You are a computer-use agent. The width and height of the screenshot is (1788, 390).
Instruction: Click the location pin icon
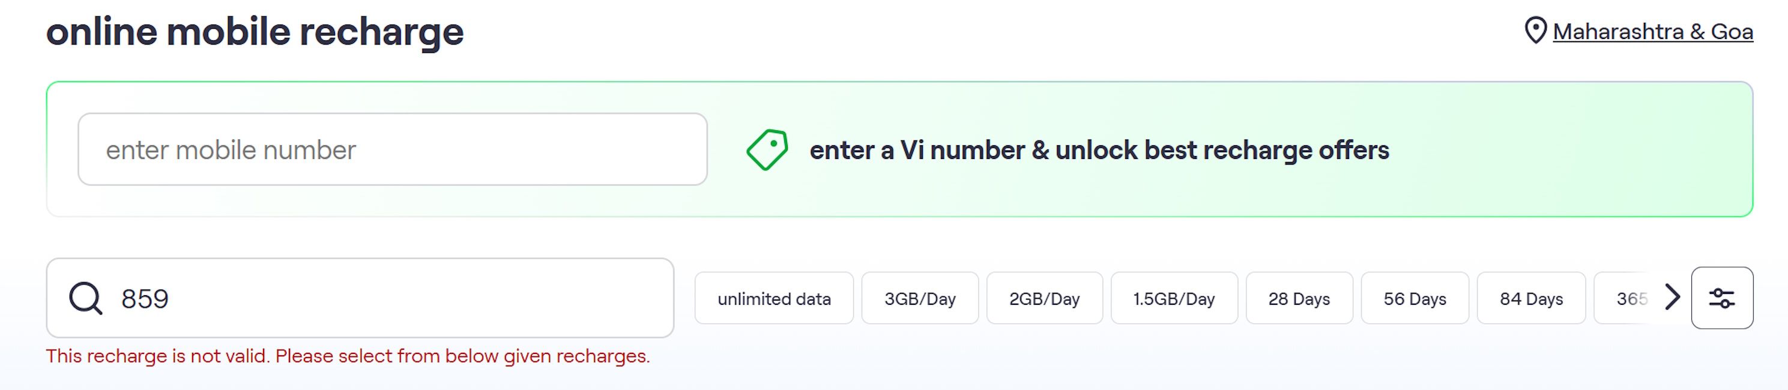click(x=1535, y=31)
